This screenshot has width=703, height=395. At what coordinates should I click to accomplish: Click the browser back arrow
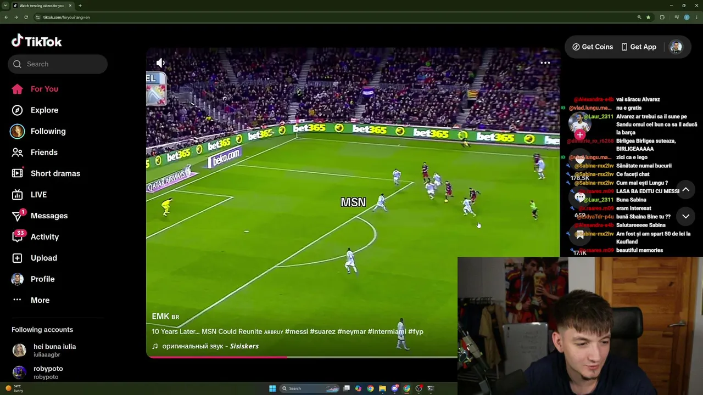point(6,17)
